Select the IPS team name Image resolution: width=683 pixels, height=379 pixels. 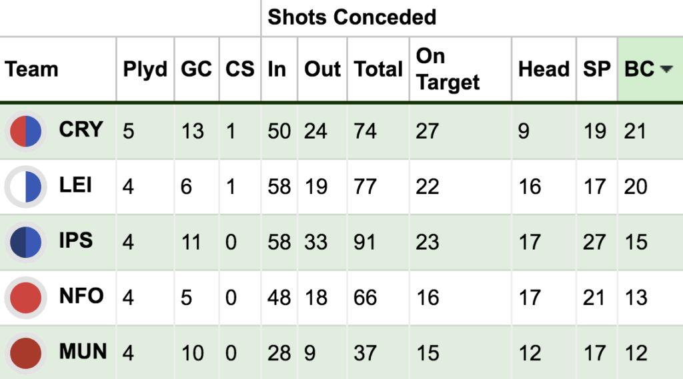coord(76,240)
